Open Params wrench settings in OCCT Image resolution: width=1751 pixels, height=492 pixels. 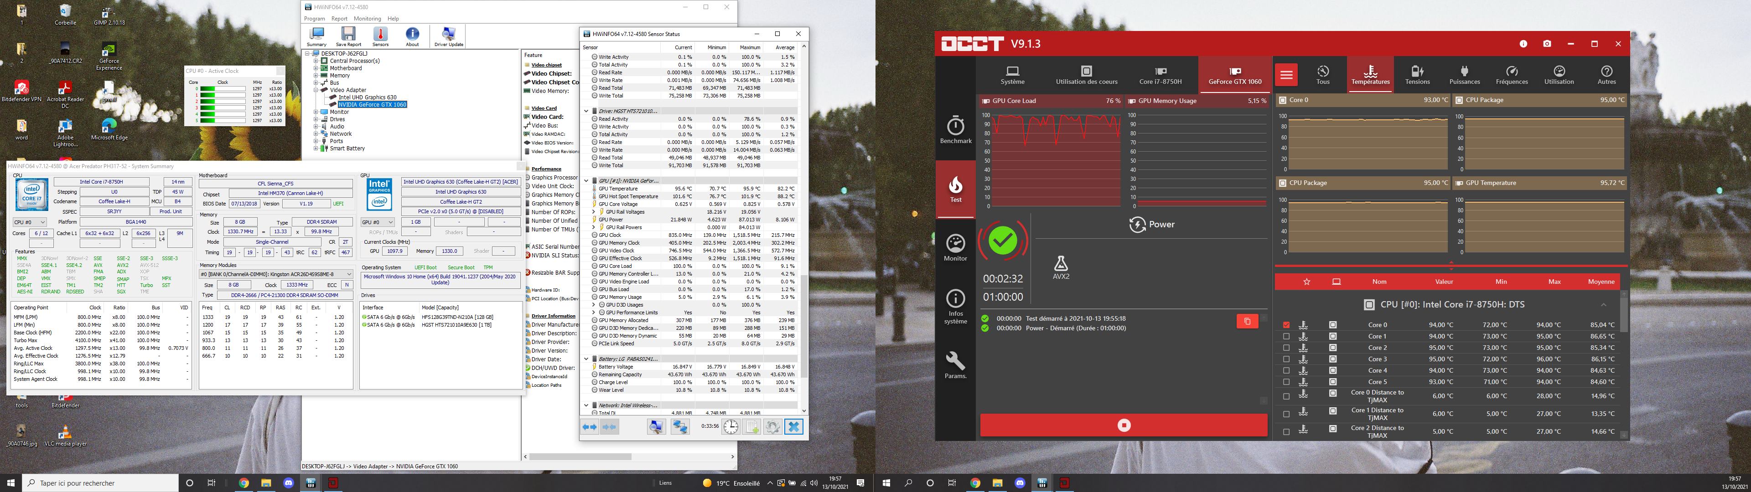tap(956, 365)
